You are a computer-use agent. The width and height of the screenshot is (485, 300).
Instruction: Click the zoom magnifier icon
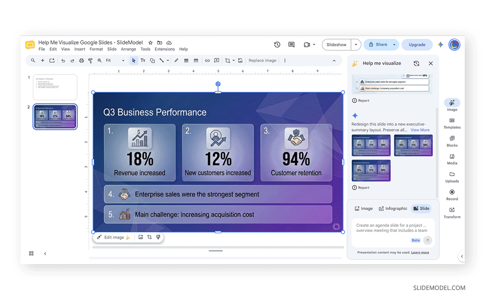click(99, 61)
